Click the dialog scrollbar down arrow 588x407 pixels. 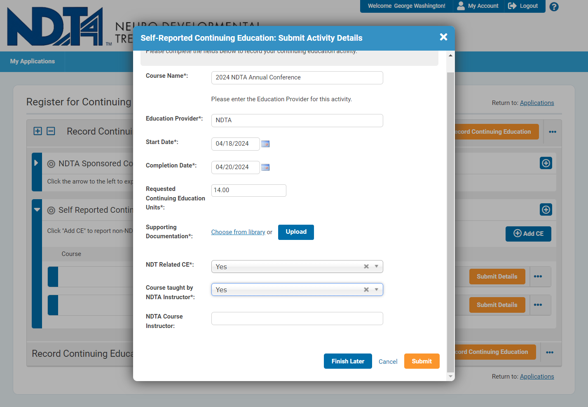(x=450, y=376)
